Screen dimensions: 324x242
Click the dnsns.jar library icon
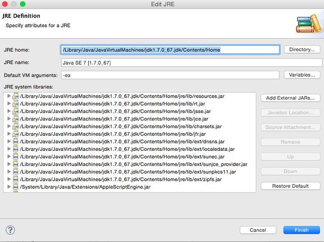tap(15, 141)
